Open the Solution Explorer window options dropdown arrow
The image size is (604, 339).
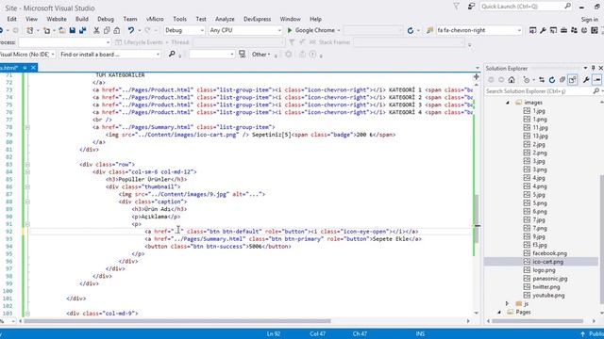click(585, 68)
